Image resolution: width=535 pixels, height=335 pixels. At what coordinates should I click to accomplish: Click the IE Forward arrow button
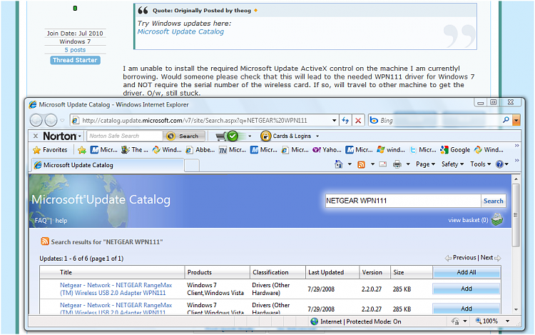tap(51, 120)
